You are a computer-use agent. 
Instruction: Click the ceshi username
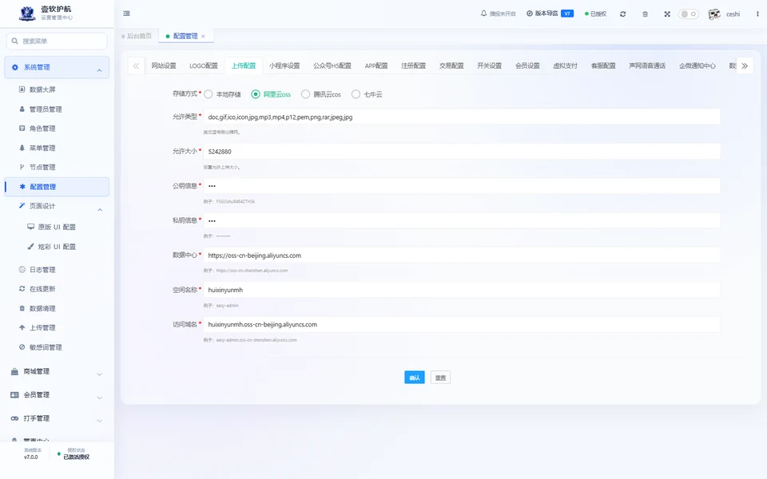click(x=733, y=14)
